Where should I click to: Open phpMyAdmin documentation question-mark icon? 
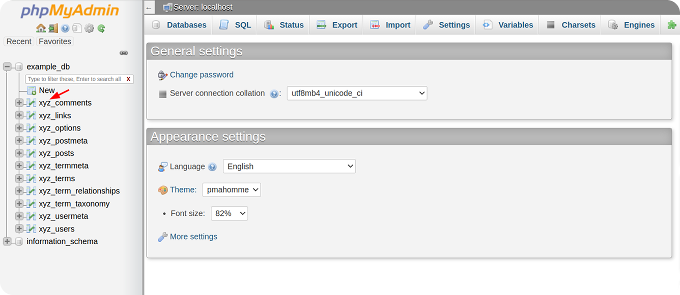point(65,28)
